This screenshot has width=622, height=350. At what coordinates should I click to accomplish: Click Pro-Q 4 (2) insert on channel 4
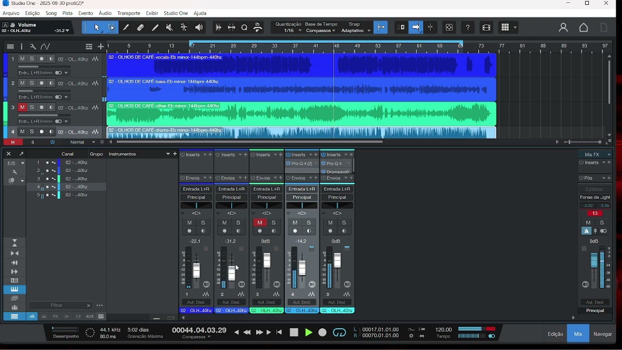pyautogui.click(x=302, y=163)
